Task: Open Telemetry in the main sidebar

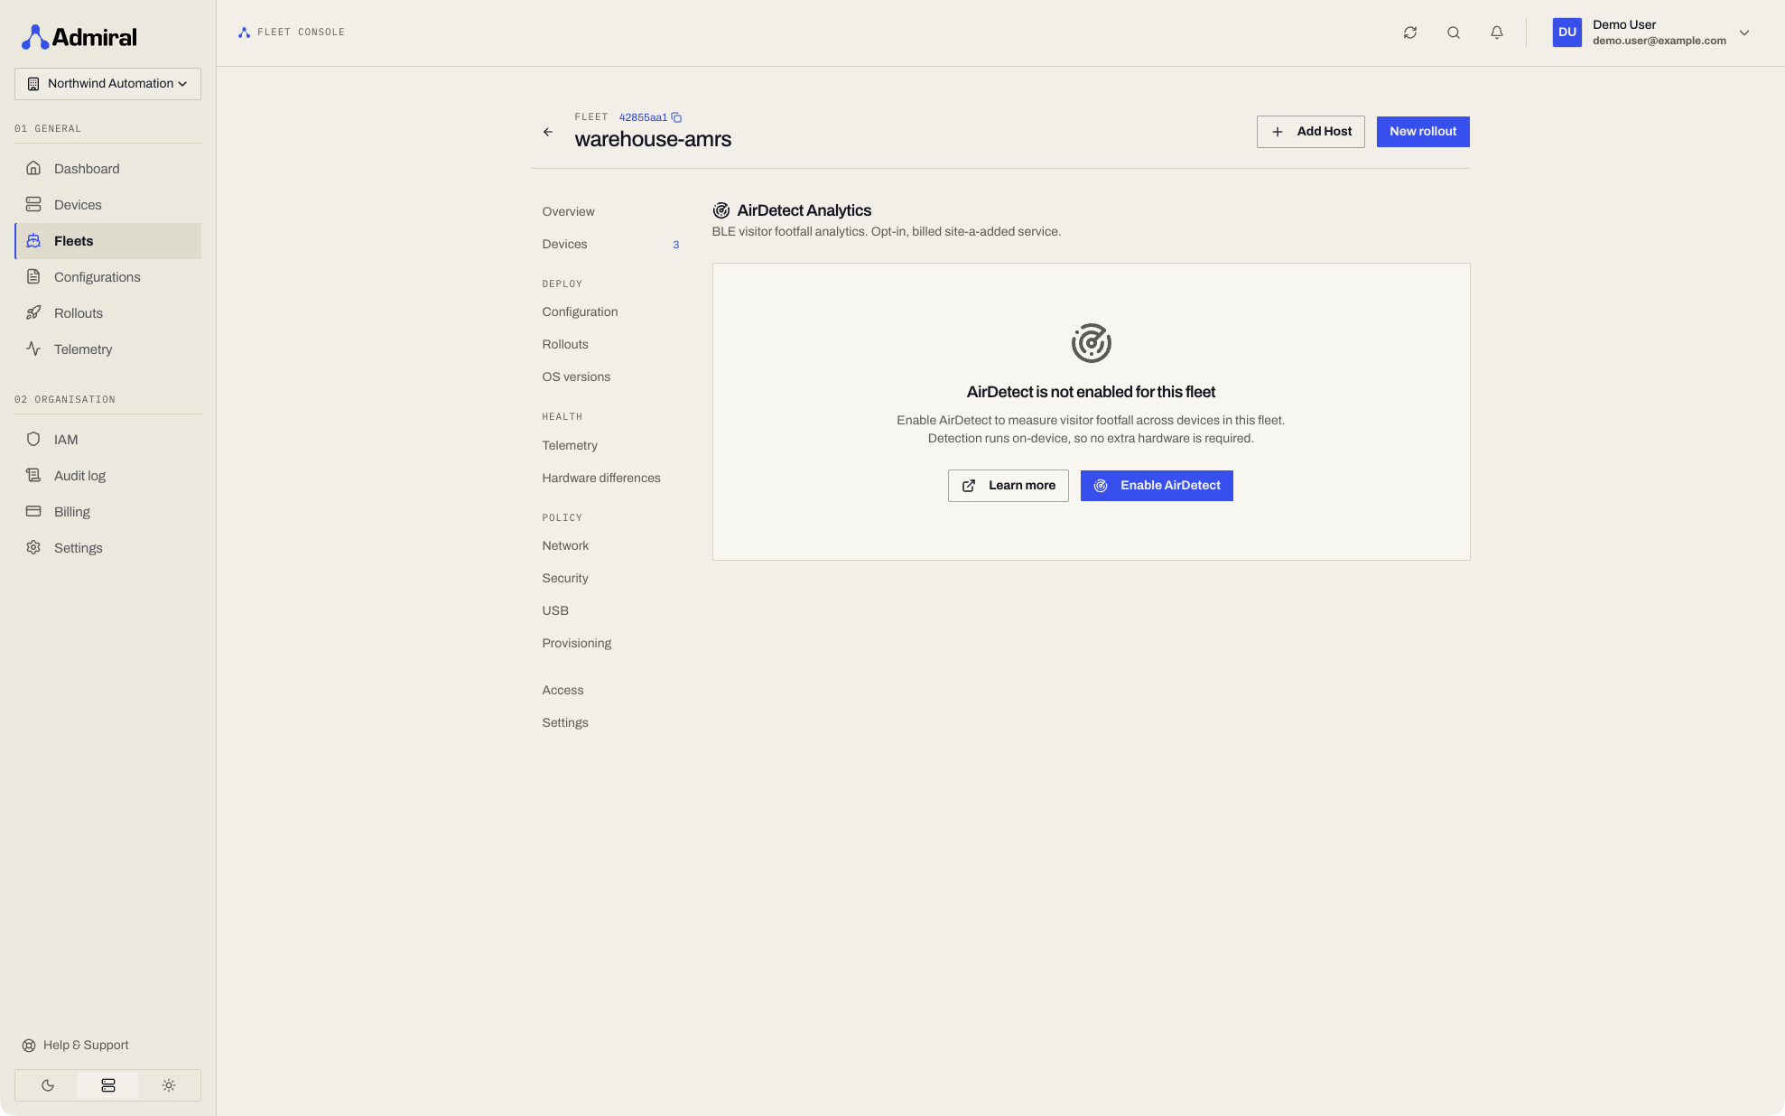Action: click(x=107, y=349)
